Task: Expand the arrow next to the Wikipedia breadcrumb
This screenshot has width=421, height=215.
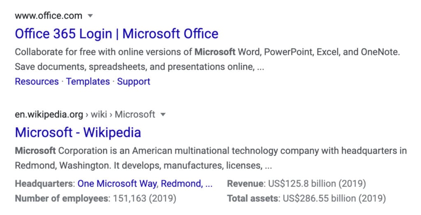Action: [163, 115]
